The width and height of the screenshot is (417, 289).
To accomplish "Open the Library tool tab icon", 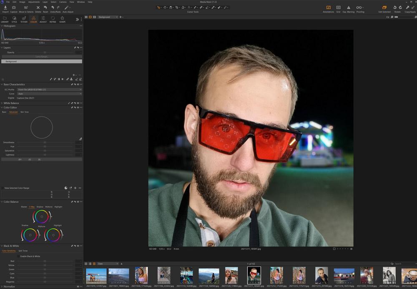I will tap(5, 19).
